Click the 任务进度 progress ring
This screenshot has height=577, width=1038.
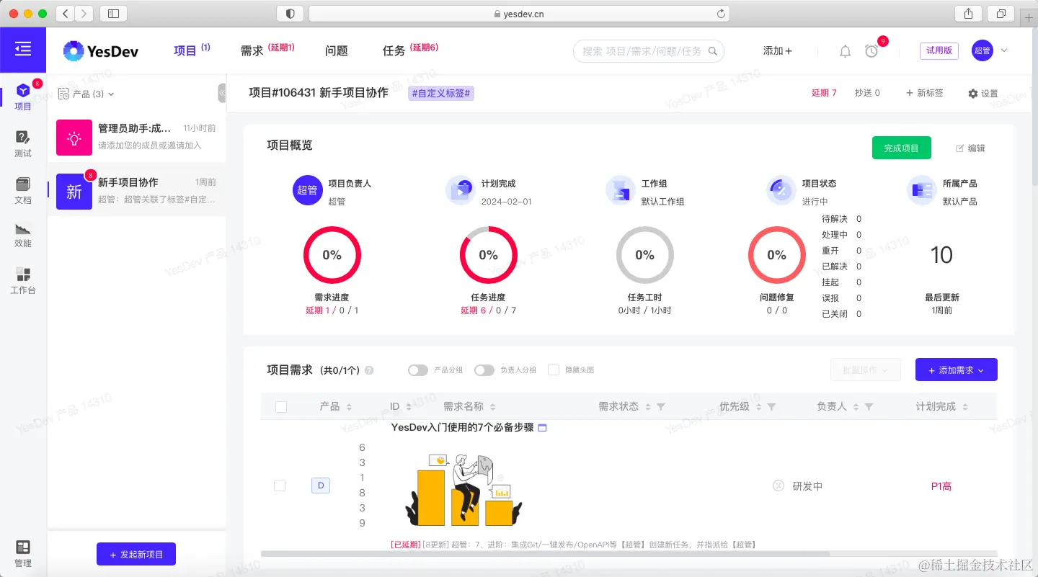[x=489, y=255]
